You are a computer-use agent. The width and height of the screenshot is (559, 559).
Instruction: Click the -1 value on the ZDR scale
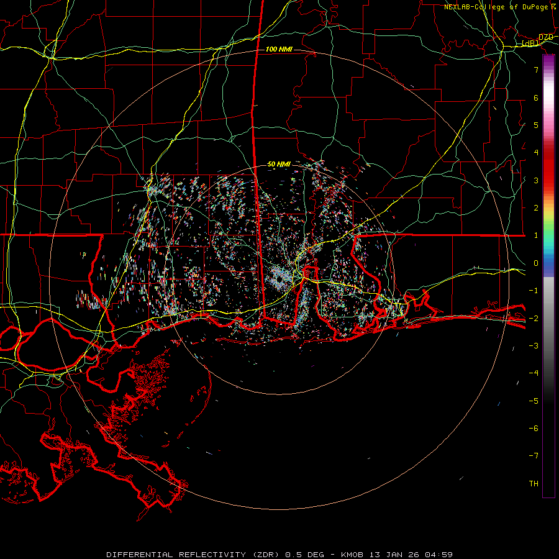click(534, 291)
